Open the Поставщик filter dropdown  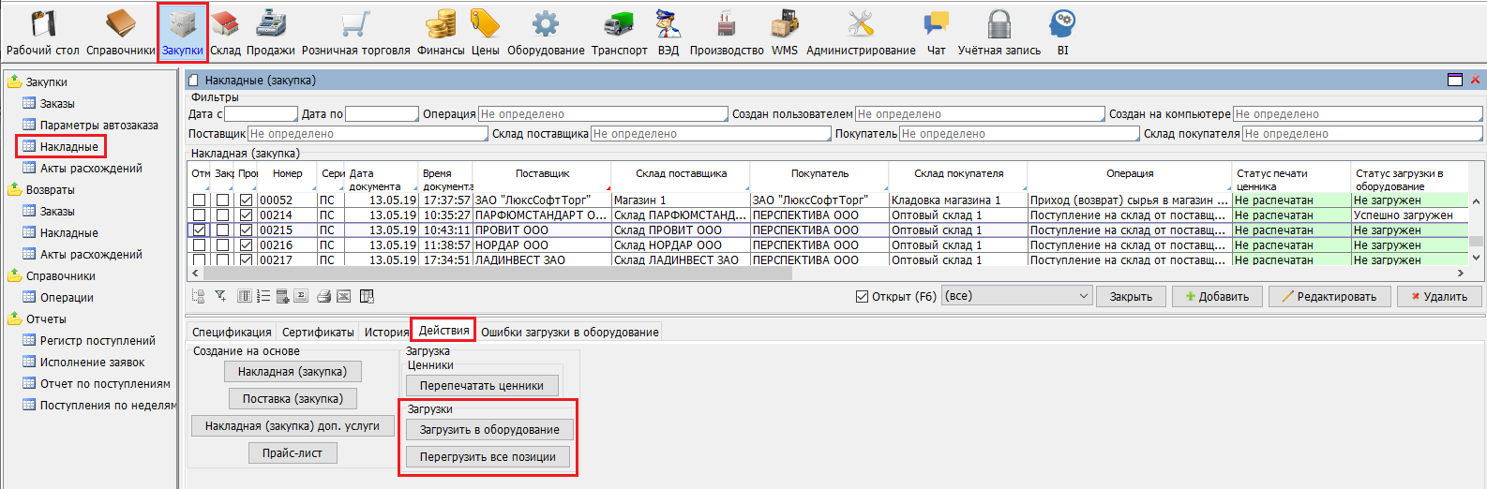(367, 134)
